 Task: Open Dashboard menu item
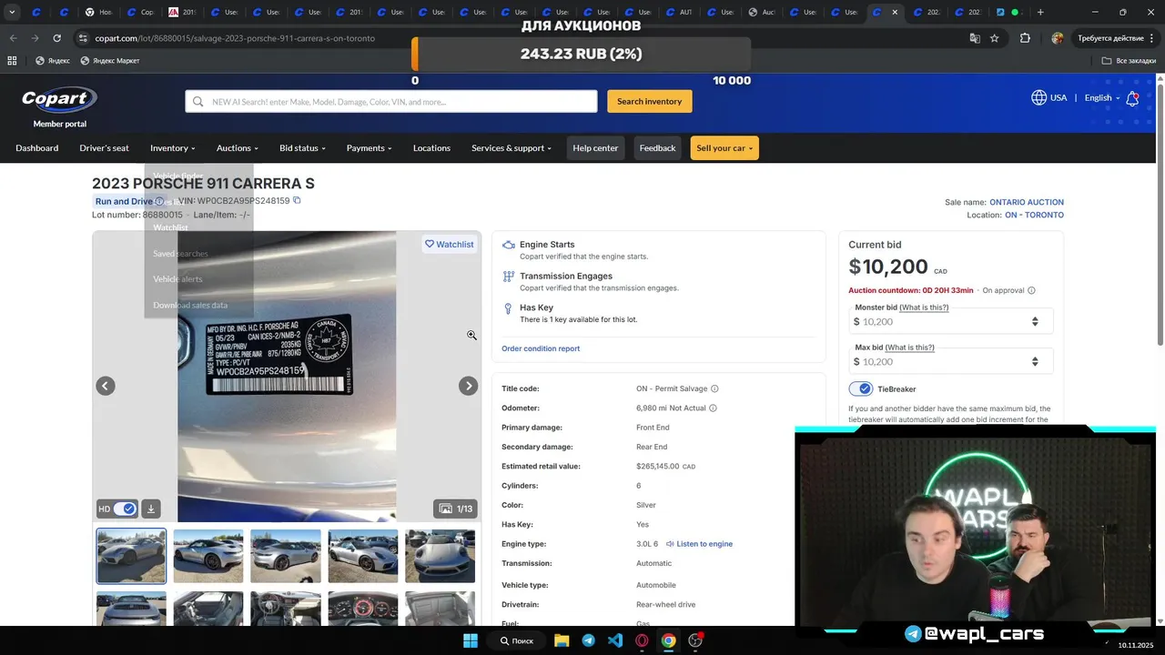point(36,148)
